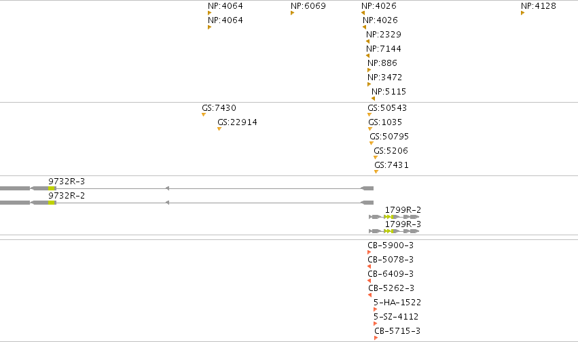The height and width of the screenshot is (342, 578).
Task: Click the GS:7431 feature label
Action: pyautogui.click(x=391, y=165)
